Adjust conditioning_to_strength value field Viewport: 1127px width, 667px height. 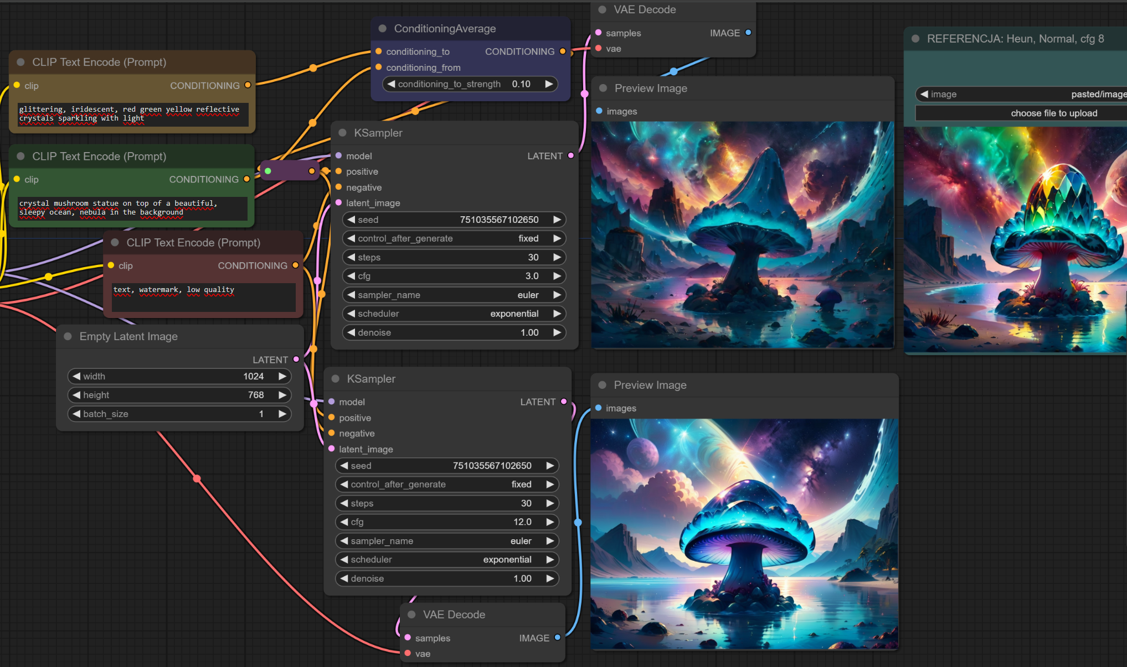pyautogui.click(x=470, y=84)
